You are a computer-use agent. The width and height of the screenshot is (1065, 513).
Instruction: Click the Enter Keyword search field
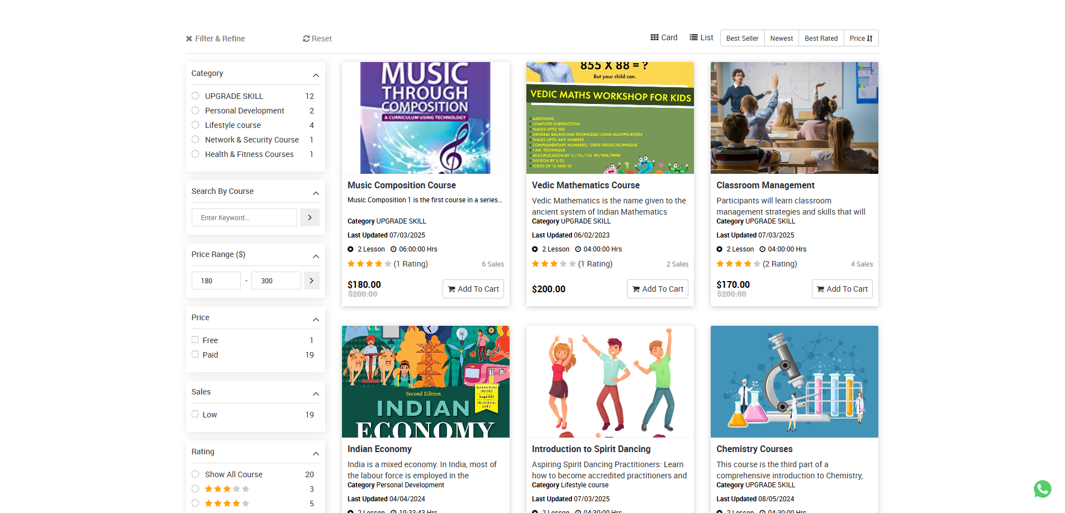coord(244,217)
